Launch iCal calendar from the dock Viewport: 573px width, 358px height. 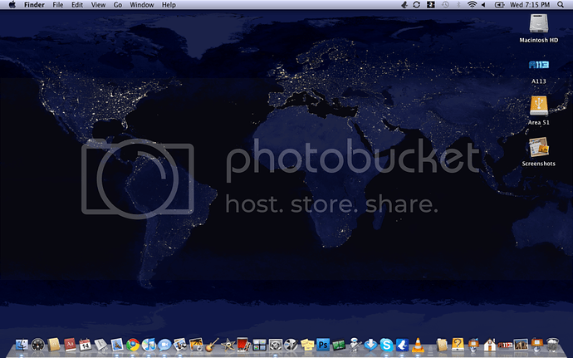[85, 344]
